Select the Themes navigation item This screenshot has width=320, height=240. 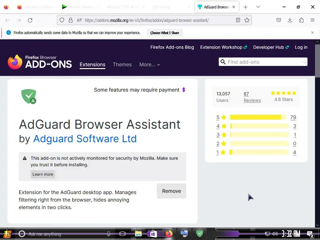click(122, 64)
